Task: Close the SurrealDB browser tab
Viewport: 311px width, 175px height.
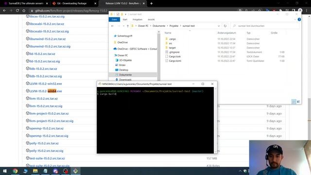Action: pos(47,3)
